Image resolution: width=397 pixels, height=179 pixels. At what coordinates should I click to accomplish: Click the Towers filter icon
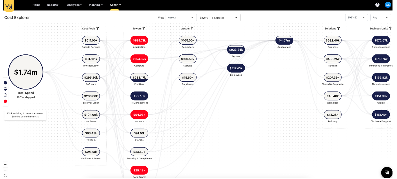(144, 29)
